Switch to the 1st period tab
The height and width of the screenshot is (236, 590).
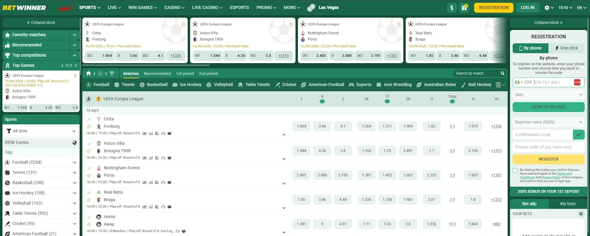pyautogui.click(x=185, y=74)
